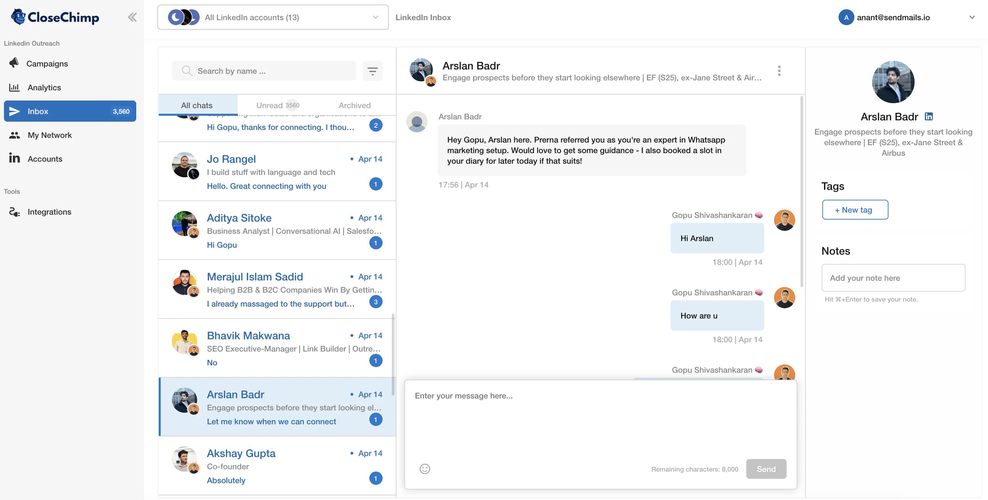This screenshot has height=500, width=988.
Task: Open the Accounts section
Action: click(45, 159)
